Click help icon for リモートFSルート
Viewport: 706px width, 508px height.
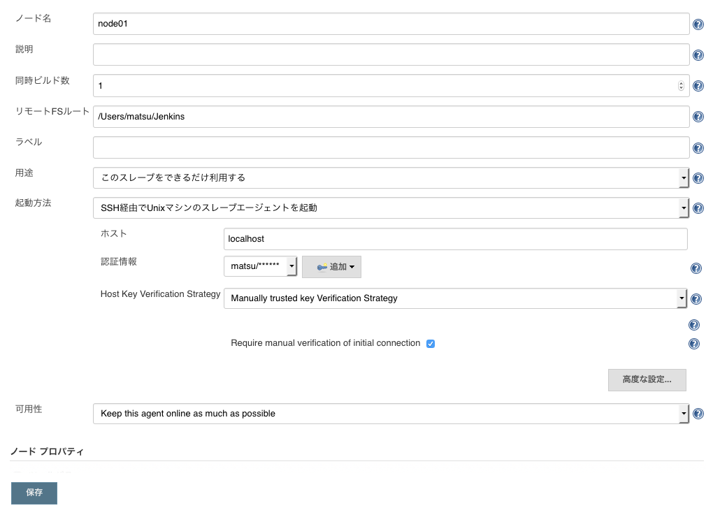point(698,117)
